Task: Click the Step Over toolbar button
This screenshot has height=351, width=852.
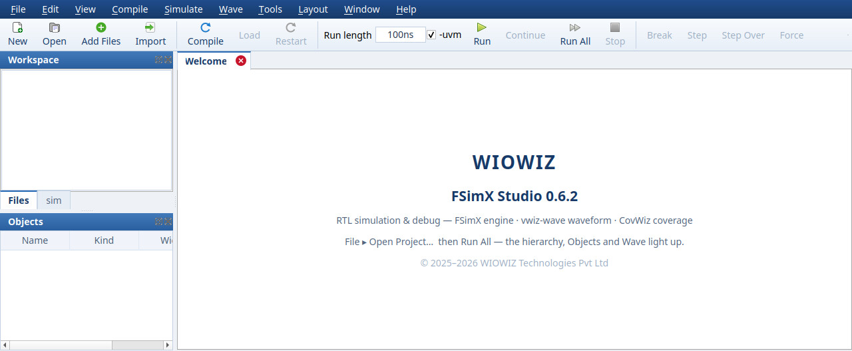Action: click(x=743, y=35)
